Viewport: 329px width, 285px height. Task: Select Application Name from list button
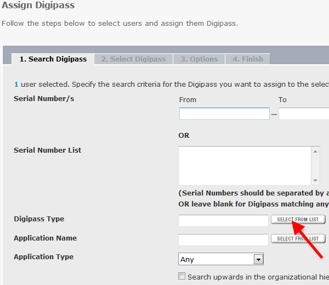[x=298, y=239]
